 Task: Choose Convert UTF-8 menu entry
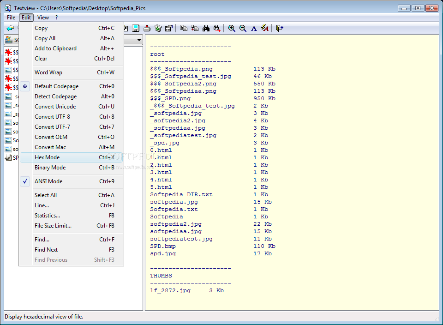point(72,117)
